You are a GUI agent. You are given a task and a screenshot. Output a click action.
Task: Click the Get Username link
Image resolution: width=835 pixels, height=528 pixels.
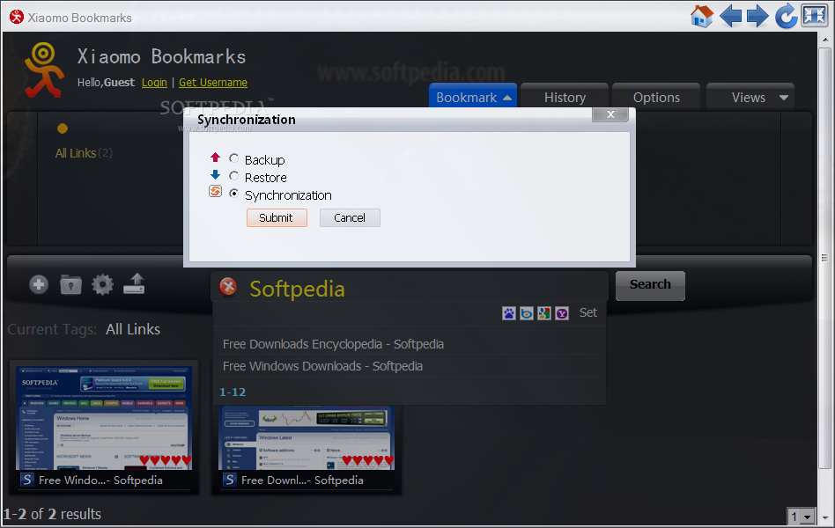[213, 83]
